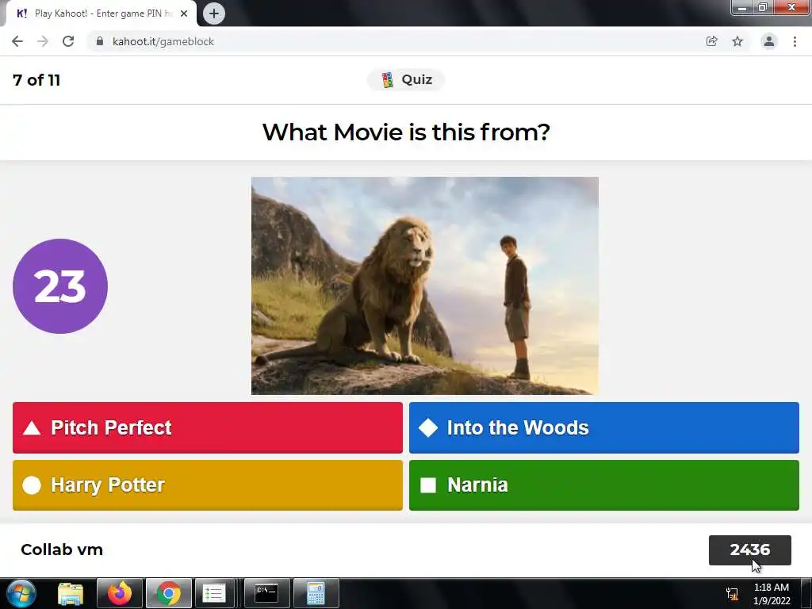
Task: Minimize the Chrome window
Action: (x=742, y=7)
